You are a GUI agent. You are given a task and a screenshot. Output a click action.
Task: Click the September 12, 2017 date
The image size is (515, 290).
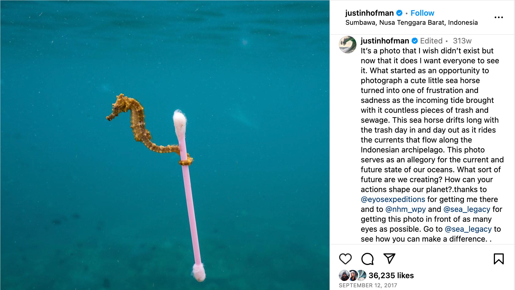pos(368,285)
